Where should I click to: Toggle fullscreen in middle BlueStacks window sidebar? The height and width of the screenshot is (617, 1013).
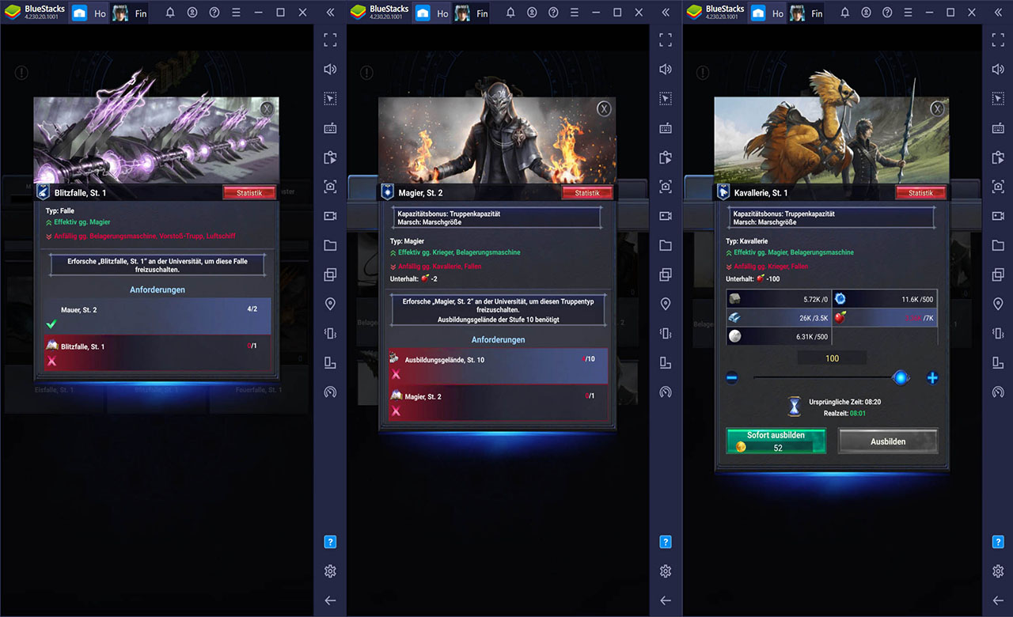666,40
